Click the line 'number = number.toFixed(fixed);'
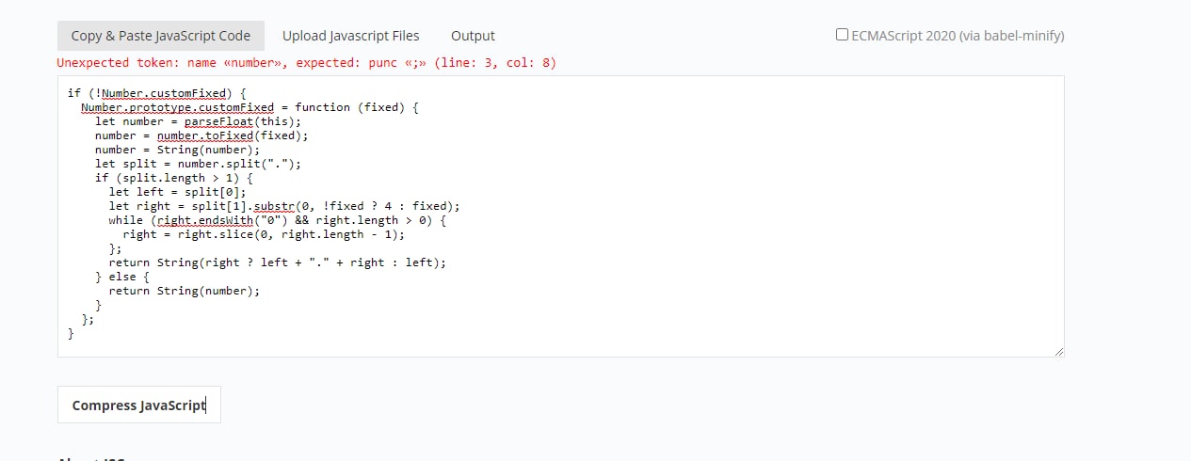Image resolution: width=1191 pixels, height=461 pixels. point(201,135)
